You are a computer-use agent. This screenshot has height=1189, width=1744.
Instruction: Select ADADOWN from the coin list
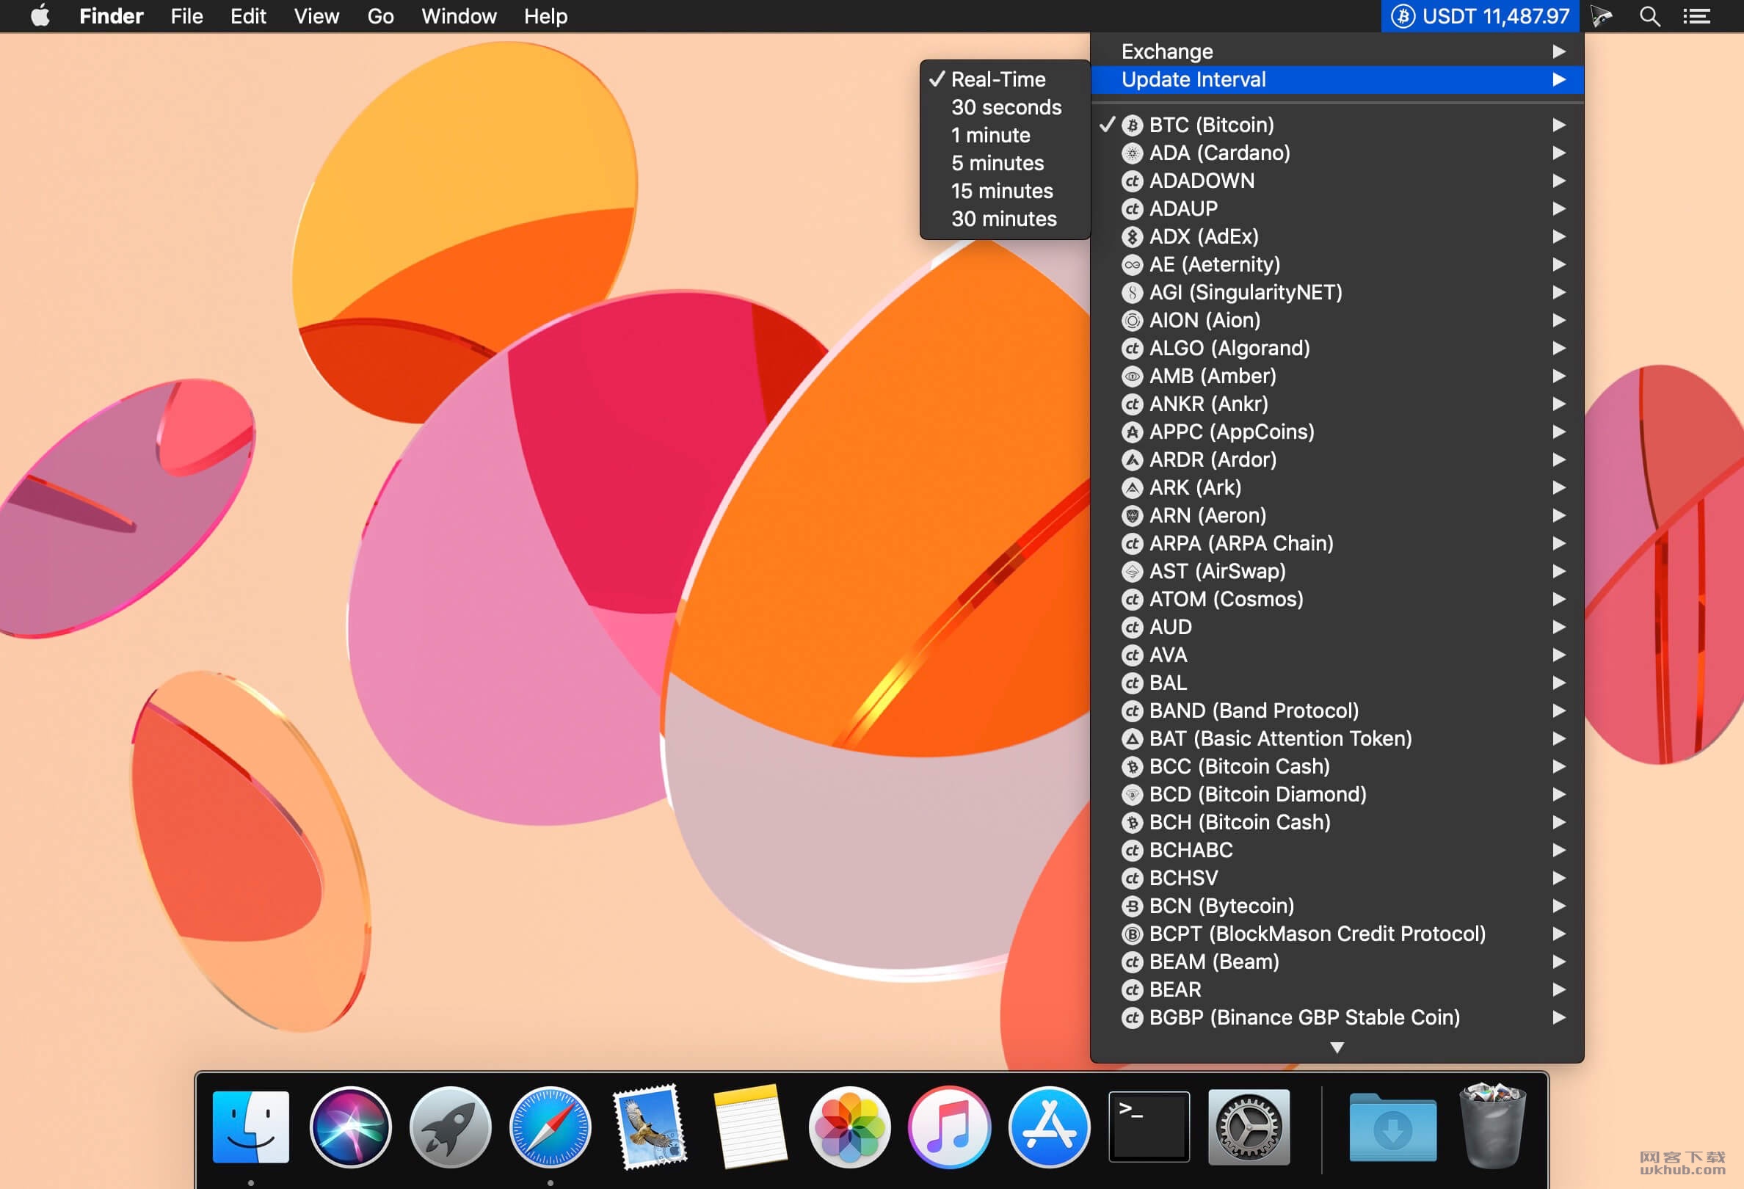[x=1337, y=181]
